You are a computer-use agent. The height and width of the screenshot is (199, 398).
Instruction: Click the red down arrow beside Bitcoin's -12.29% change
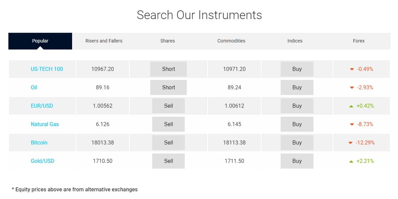tap(351, 142)
